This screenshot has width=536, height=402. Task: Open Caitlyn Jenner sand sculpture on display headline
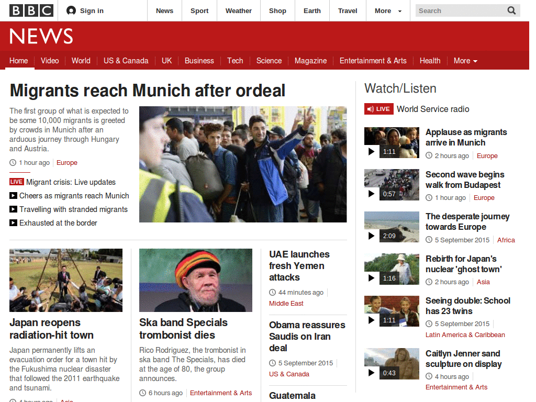[464, 359]
